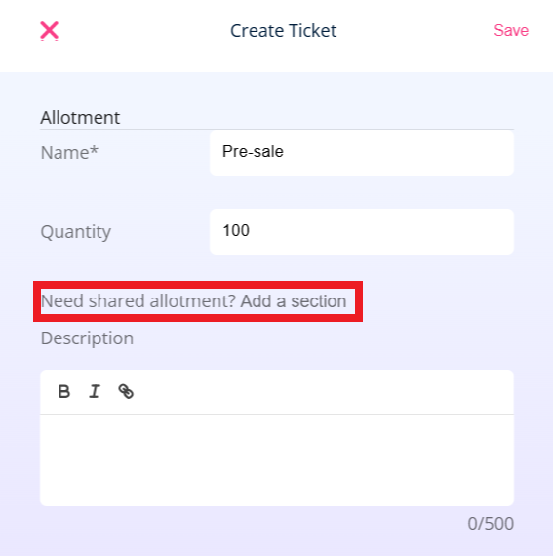Select the Description label above the editor
The image size is (553, 556).
87,338
